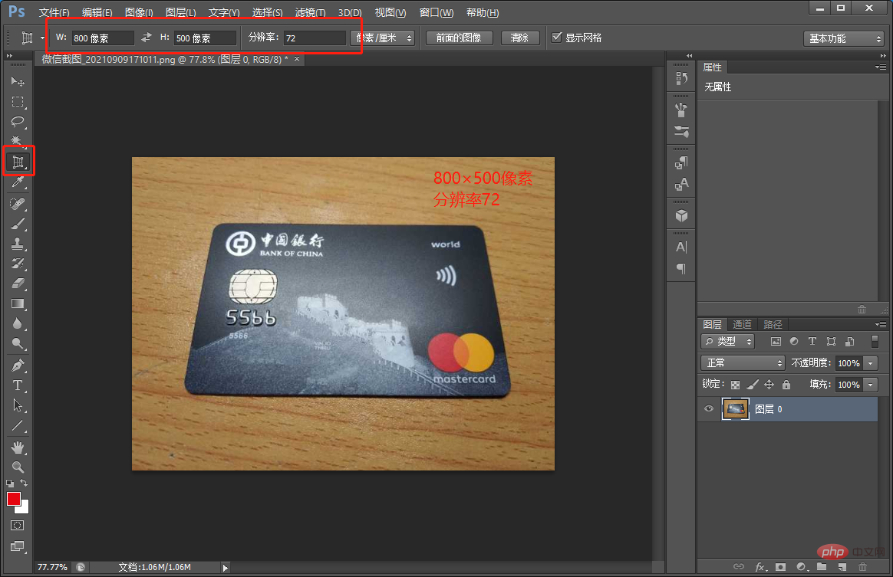The width and height of the screenshot is (893, 577).
Task: Switch to the 路径 tab
Action: tap(773, 324)
